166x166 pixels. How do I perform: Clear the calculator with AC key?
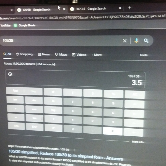click(135, 95)
